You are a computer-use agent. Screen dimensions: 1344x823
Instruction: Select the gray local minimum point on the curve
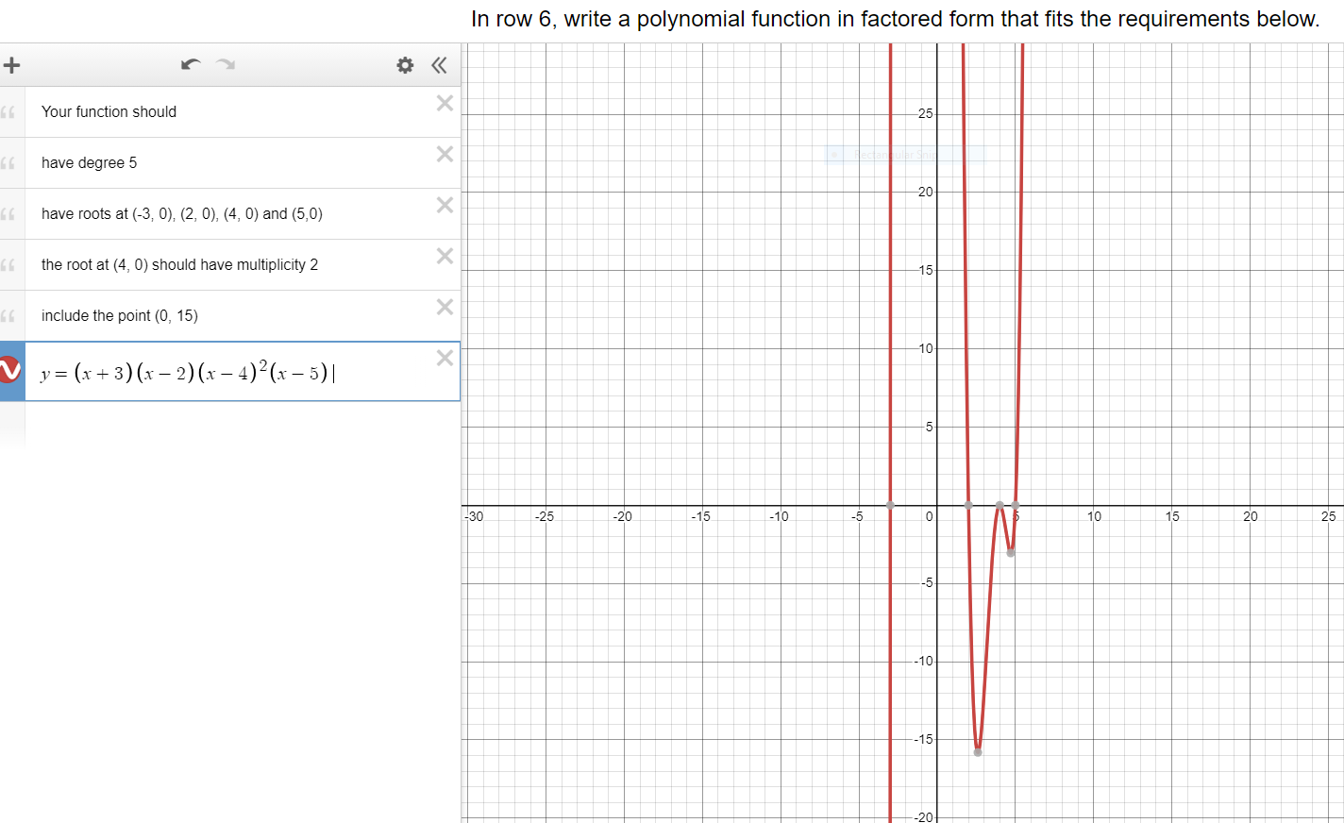[x=977, y=751]
